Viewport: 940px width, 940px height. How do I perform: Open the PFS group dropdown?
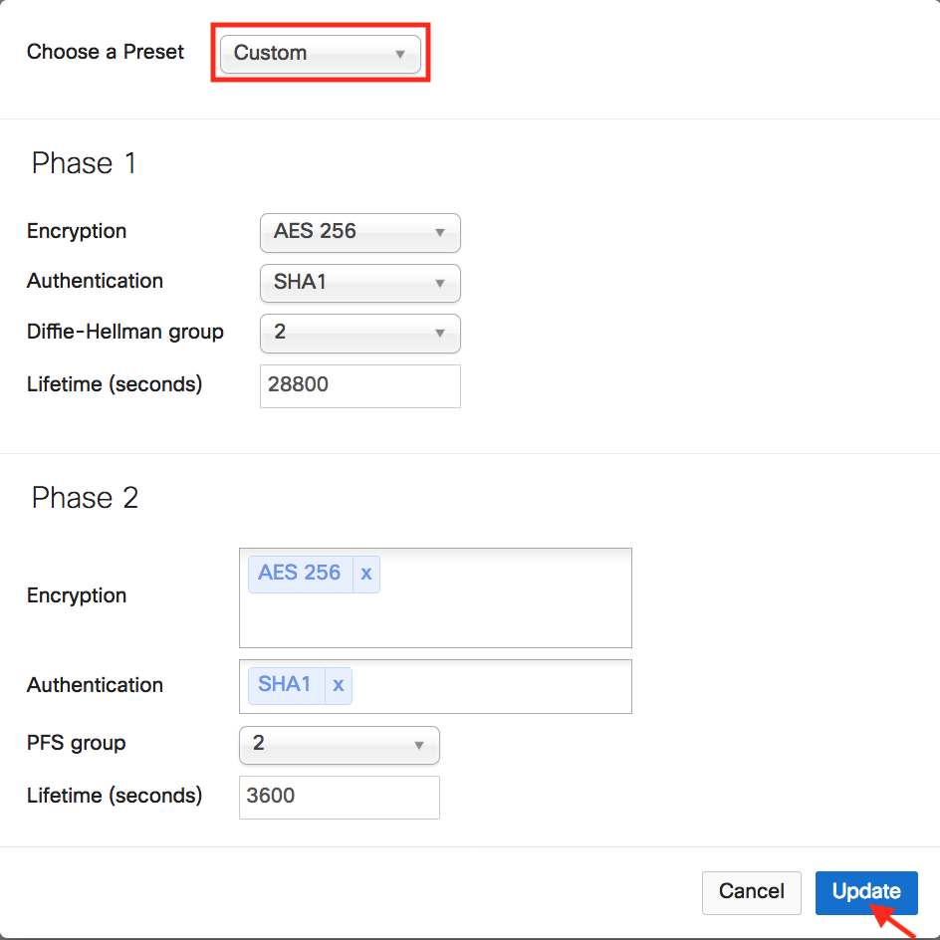tap(339, 745)
